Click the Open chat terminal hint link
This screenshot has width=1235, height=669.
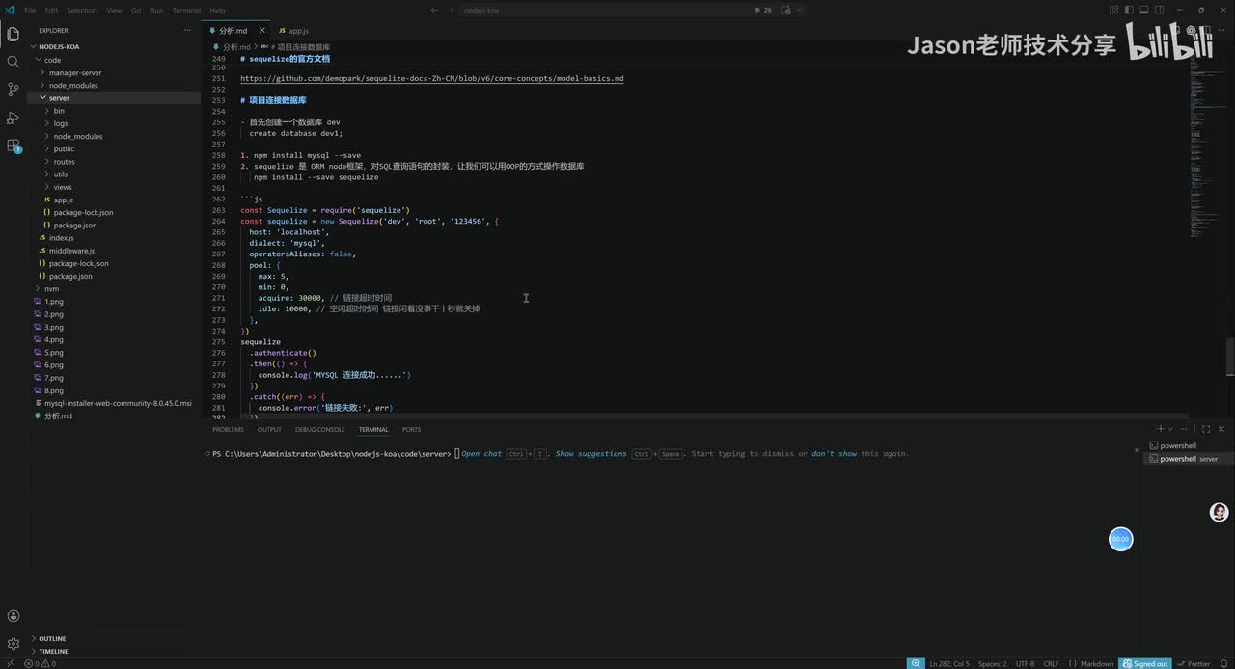point(481,454)
